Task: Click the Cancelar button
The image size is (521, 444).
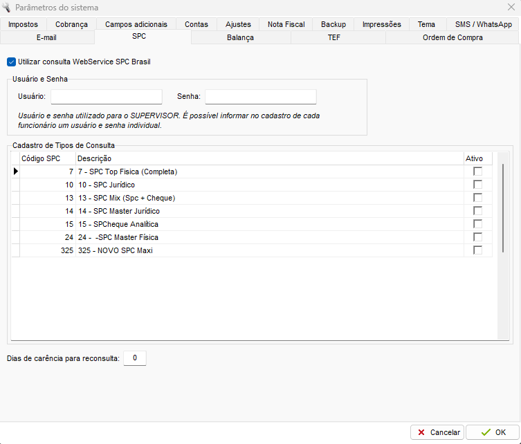Action: [x=437, y=432]
